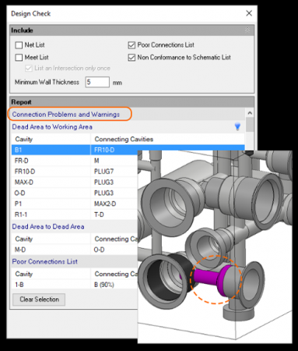This screenshot has height=351, width=298.
Task: Collapse the Include section chevron icon
Action: (247, 30)
